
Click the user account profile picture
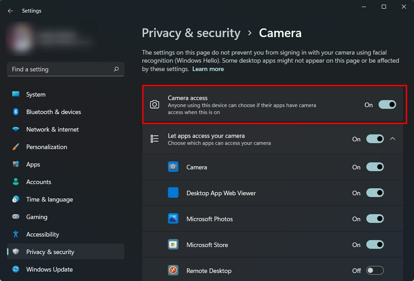[x=20, y=38]
